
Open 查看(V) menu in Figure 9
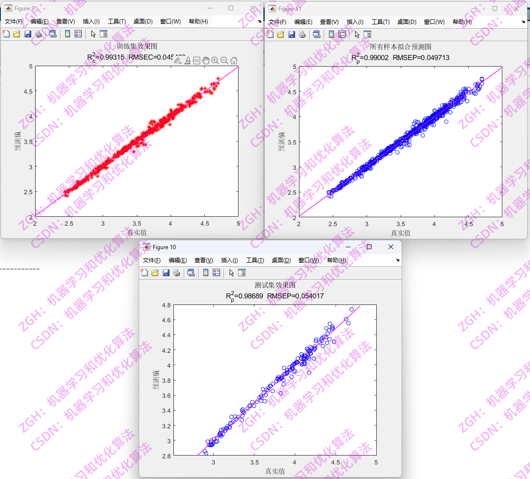pyautogui.click(x=65, y=21)
